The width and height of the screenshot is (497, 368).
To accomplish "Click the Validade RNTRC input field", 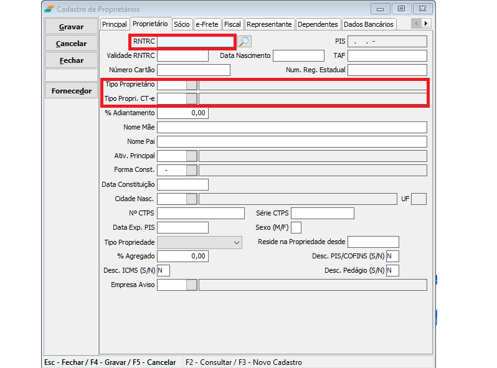I will pyautogui.click(x=182, y=56).
